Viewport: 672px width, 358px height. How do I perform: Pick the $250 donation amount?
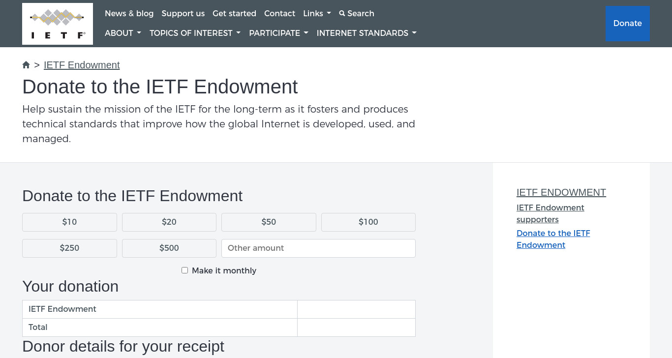click(x=69, y=248)
